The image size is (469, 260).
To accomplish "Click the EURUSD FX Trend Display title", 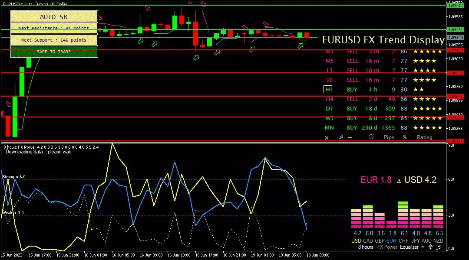I will click(383, 40).
